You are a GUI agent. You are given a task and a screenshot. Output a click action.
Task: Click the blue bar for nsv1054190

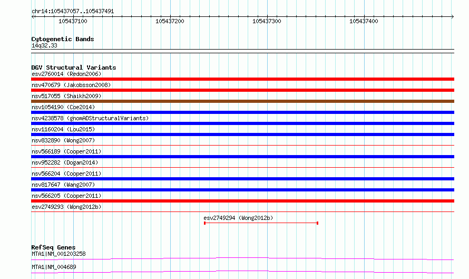(x=242, y=112)
